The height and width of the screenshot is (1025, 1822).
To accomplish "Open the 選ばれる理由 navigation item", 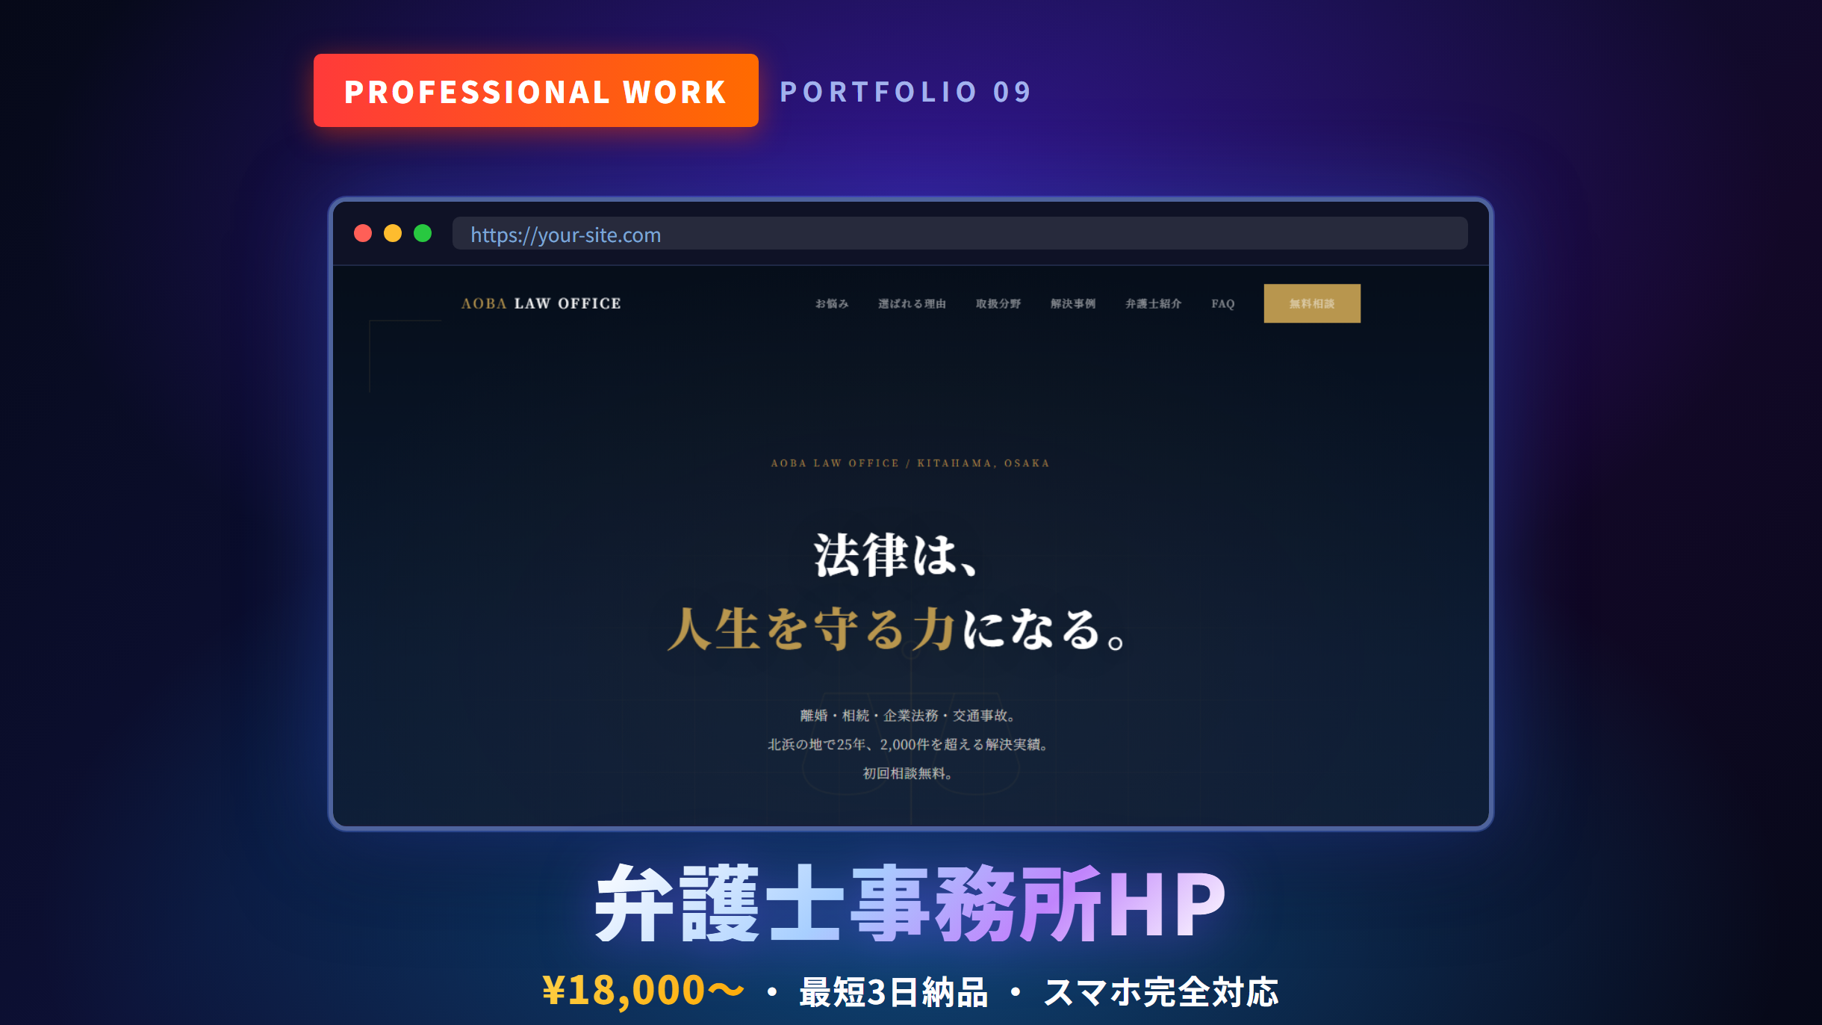I will pyautogui.click(x=912, y=303).
